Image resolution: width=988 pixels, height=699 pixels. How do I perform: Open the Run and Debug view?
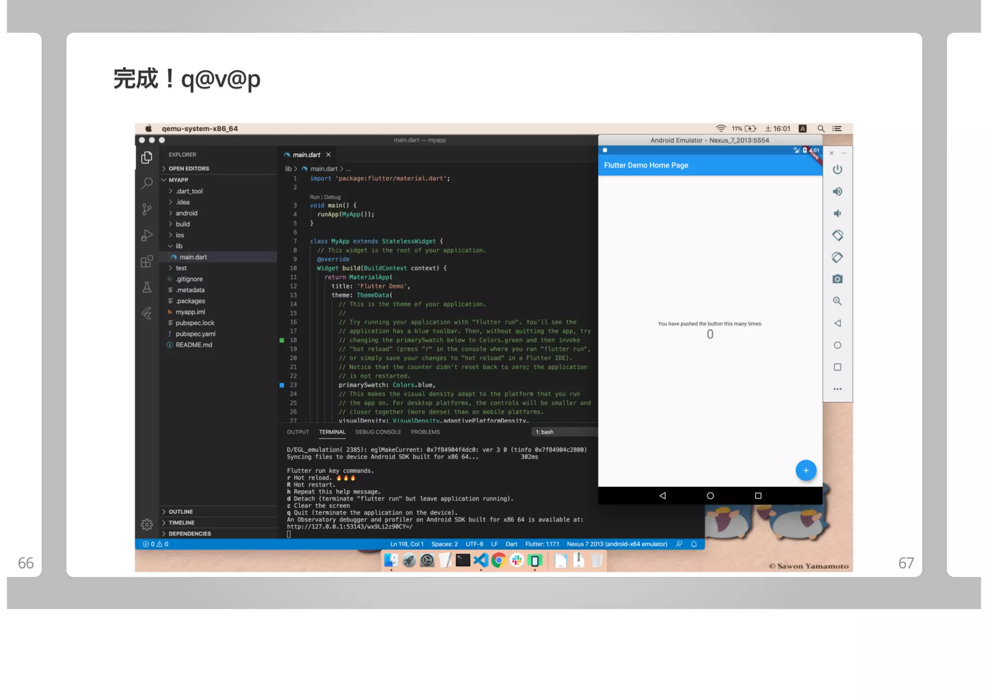click(147, 235)
